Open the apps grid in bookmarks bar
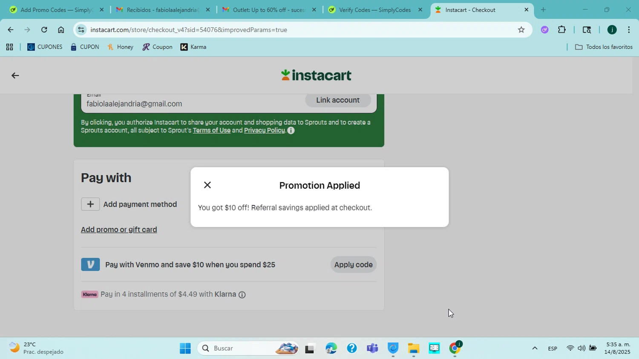639x359 pixels. pyautogui.click(x=9, y=47)
